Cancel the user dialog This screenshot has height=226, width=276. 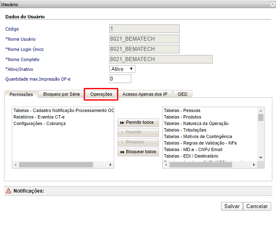[257, 206]
